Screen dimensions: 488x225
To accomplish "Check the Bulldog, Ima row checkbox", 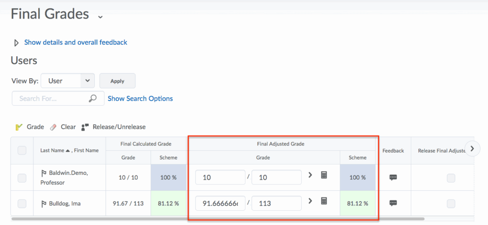I will point(22,204).
